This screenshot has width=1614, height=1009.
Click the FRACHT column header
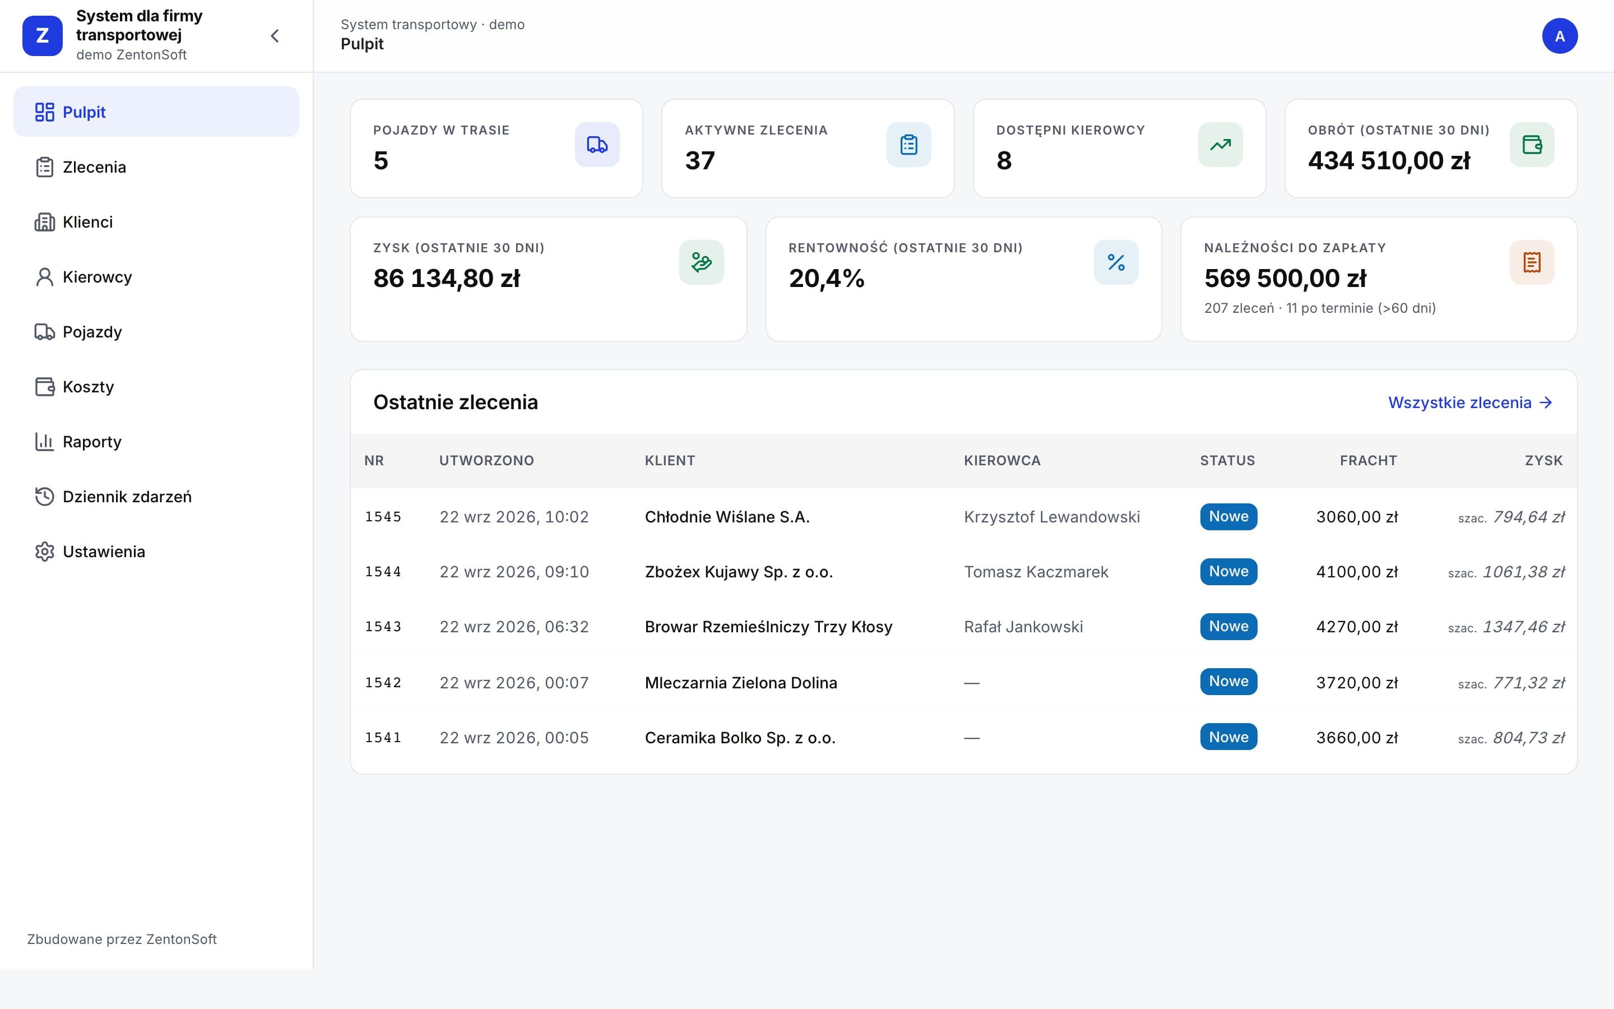[x=1368, y=460]
